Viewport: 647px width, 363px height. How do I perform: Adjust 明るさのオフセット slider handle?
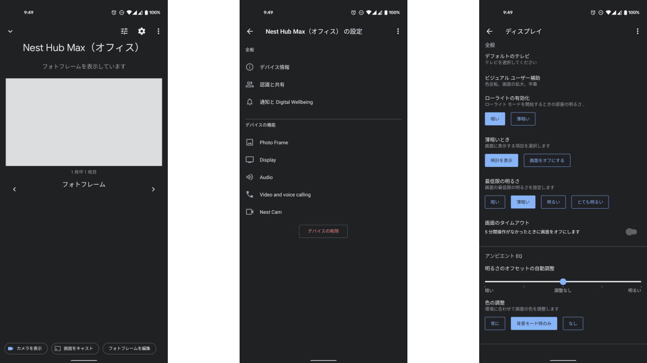[563, 281]
